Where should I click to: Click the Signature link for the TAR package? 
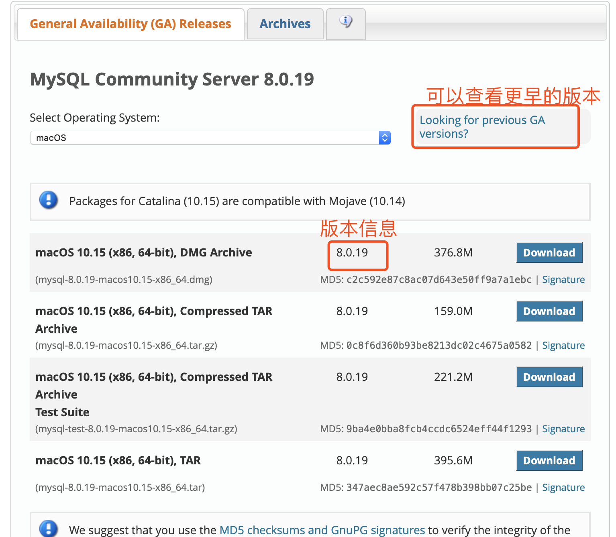563,487
